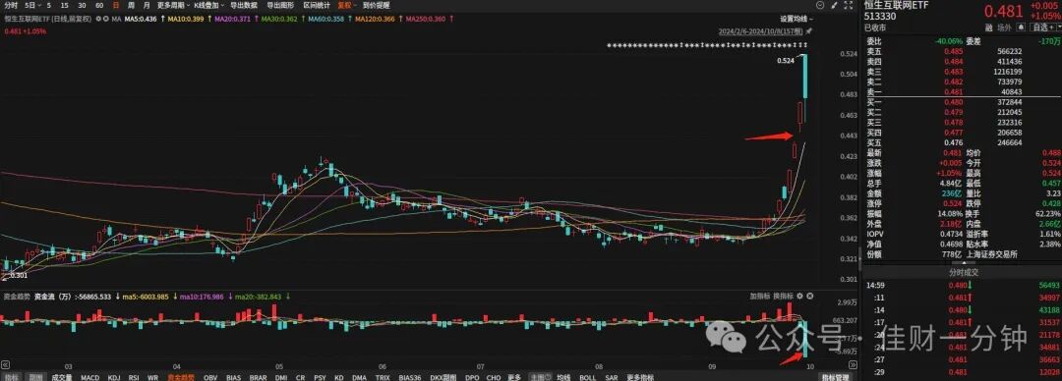Click the fullscreen expand icon
The width and height of the screenshot is (1062, 381).
[849, 6]
